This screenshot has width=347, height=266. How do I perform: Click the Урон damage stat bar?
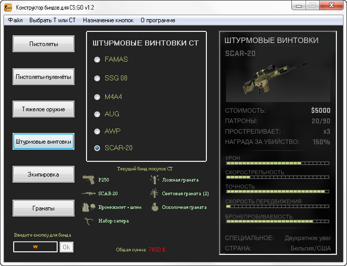[x=278, y=163]
